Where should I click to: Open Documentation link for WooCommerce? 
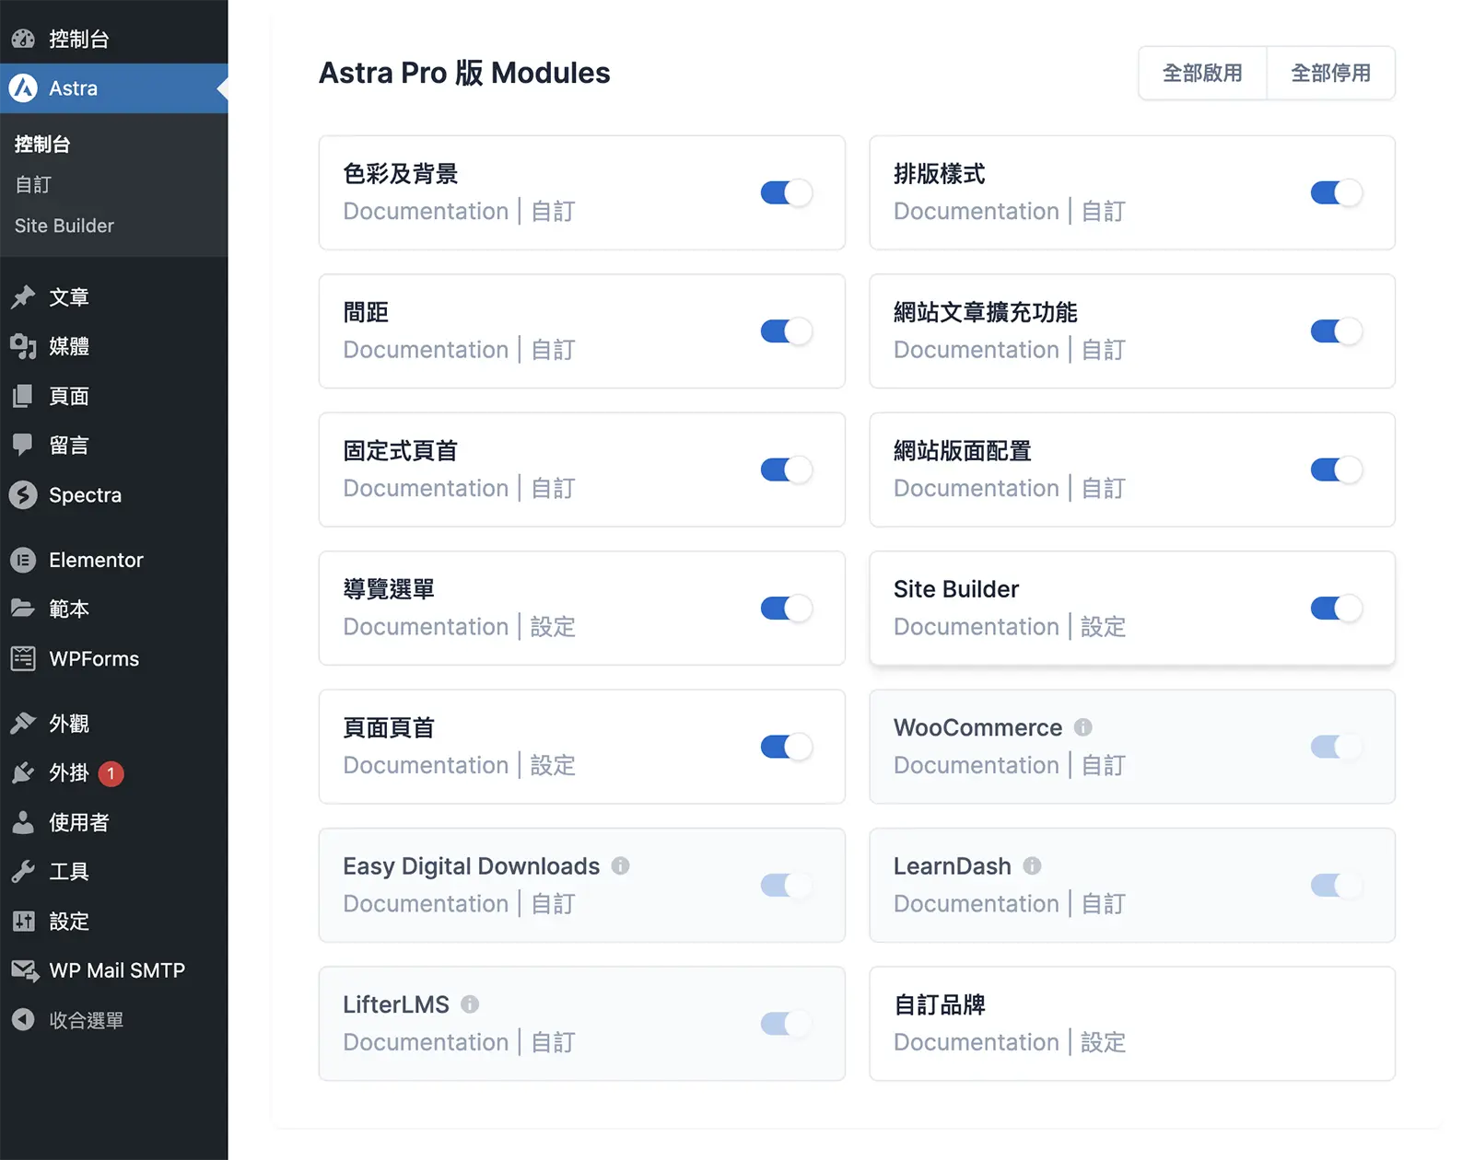(977, 765)
